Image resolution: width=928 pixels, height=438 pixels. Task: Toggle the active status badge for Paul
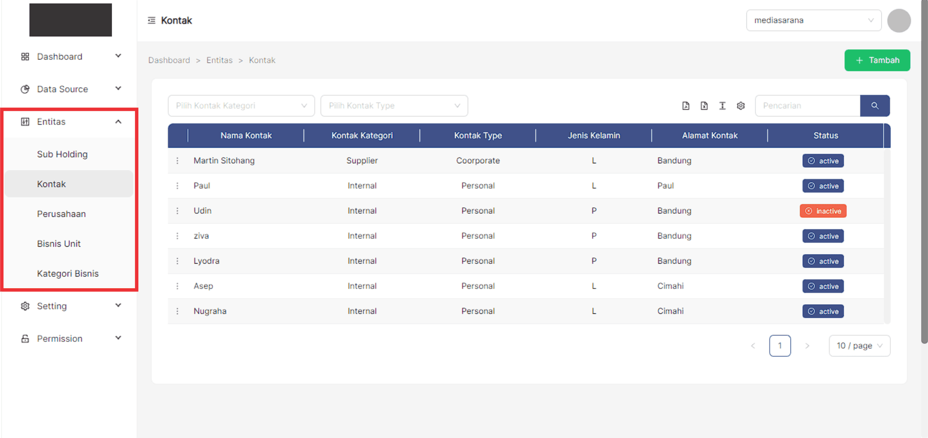(x=823, y=186)
